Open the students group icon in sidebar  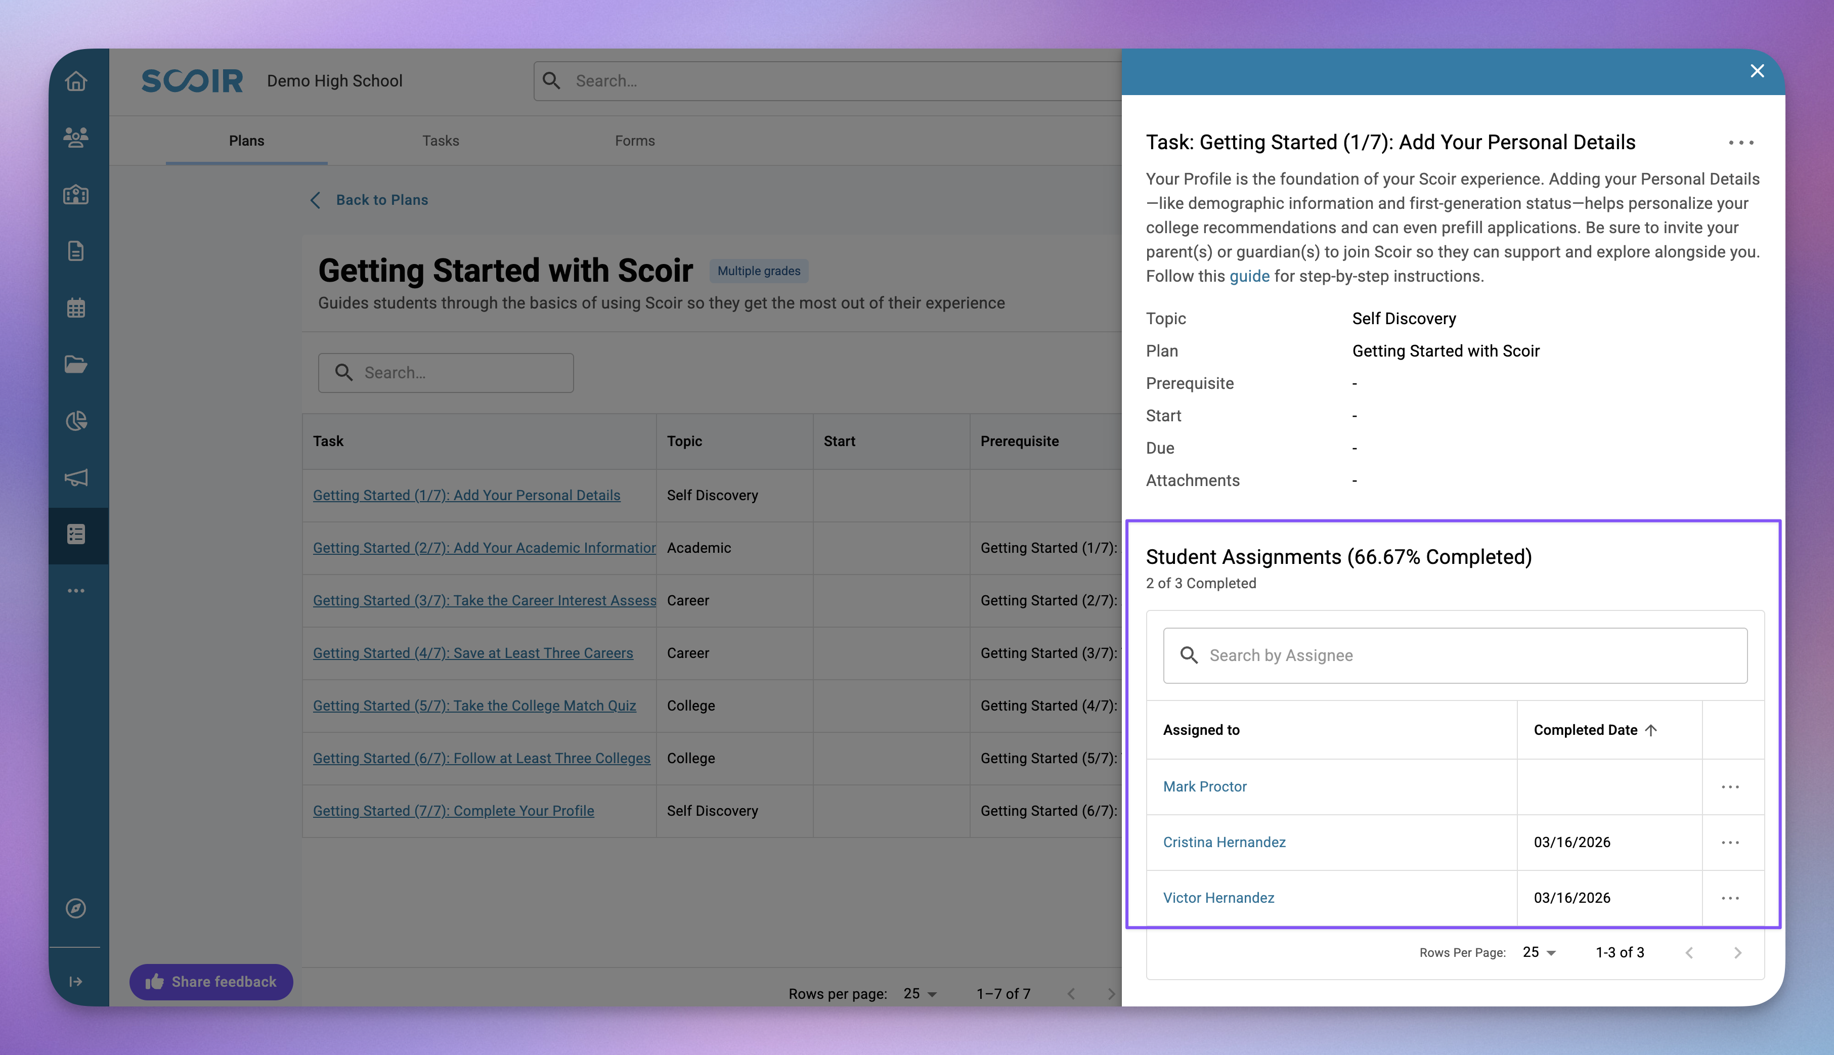[x=76, y=138]
